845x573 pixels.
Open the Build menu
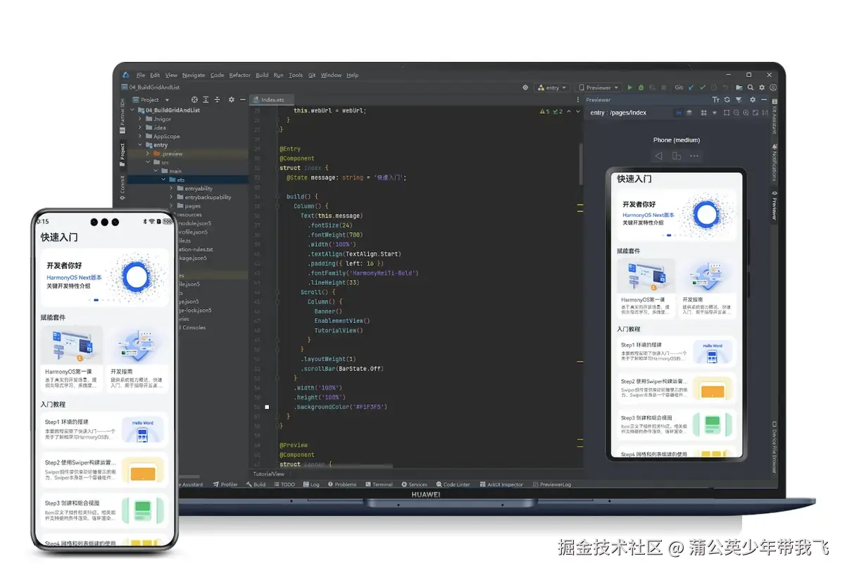click(262, 75)
